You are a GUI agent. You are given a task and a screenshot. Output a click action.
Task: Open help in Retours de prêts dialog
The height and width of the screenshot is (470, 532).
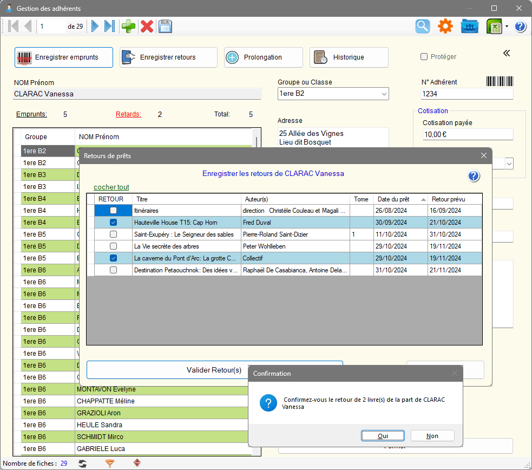pos(474,176)
